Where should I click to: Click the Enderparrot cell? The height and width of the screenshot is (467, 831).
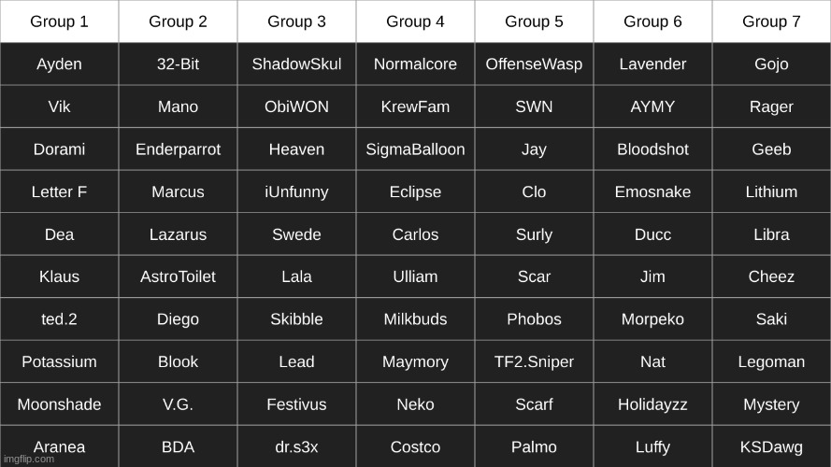tap(178, 149)
